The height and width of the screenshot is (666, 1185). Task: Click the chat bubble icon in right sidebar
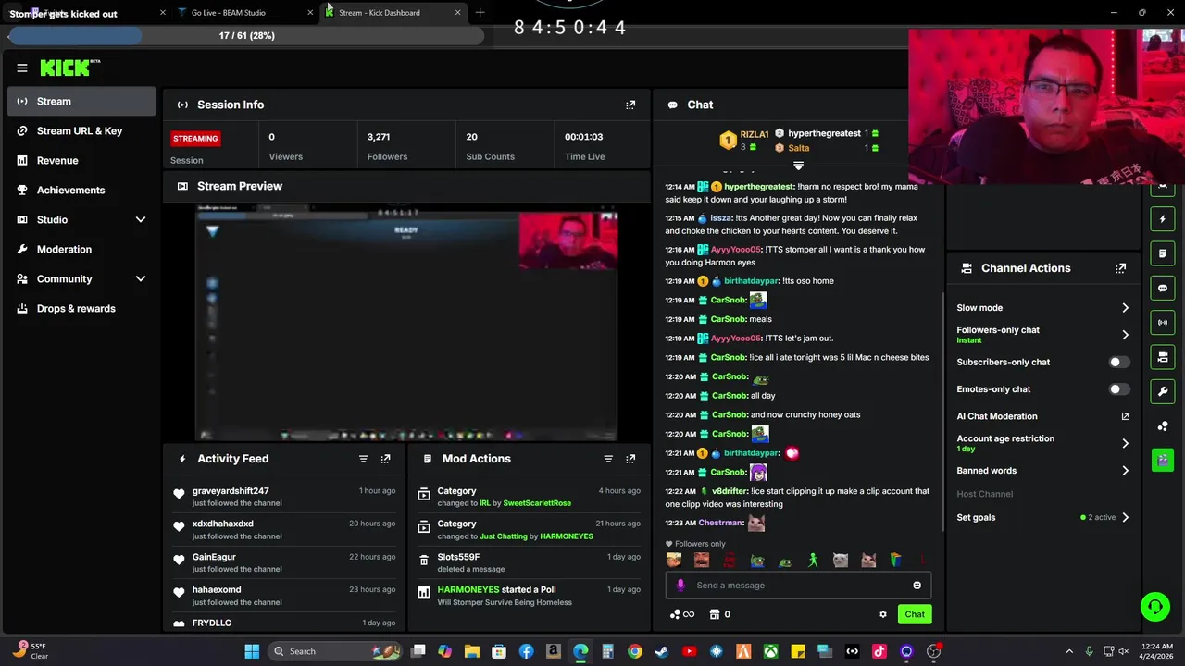tap(1163, 288)
